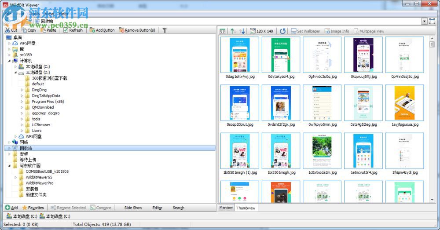Viewport: 440px width, 230px height.
Task: Select thumbnail 1etncvut3r4.jpg
Action: coord(363,151)
